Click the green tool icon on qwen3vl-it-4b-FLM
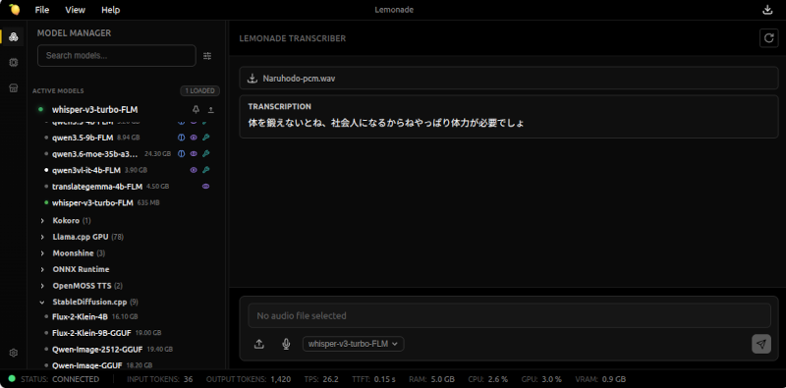 pyautogui.click(x=205, y=170)
